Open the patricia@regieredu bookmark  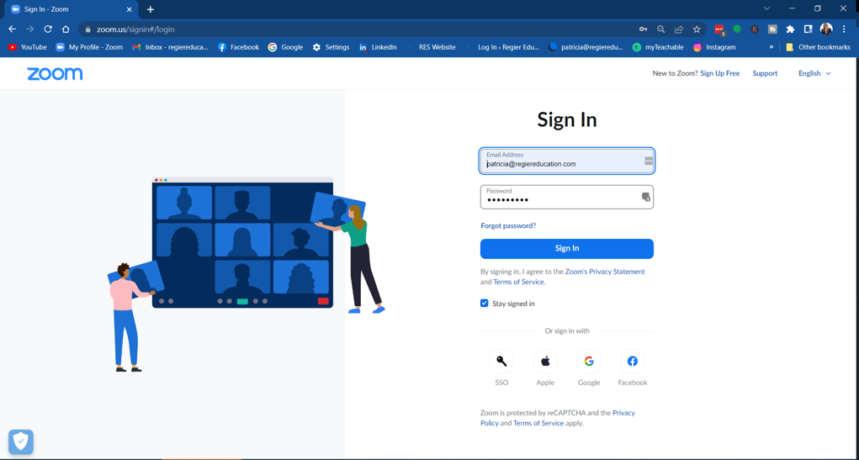(x=586, y=47)
